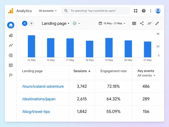Click the 15 May bar in chart

click(x=32, y=46)
